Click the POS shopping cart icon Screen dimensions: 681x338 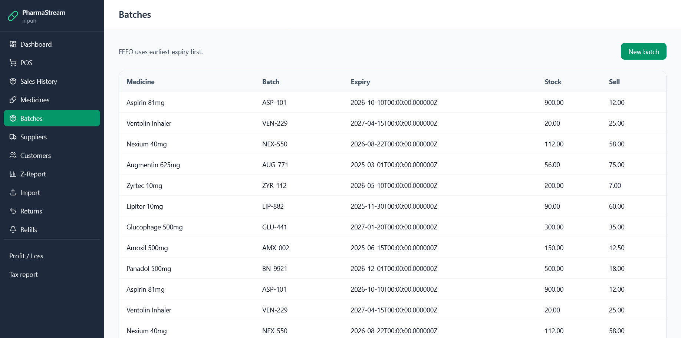point(13,63)
